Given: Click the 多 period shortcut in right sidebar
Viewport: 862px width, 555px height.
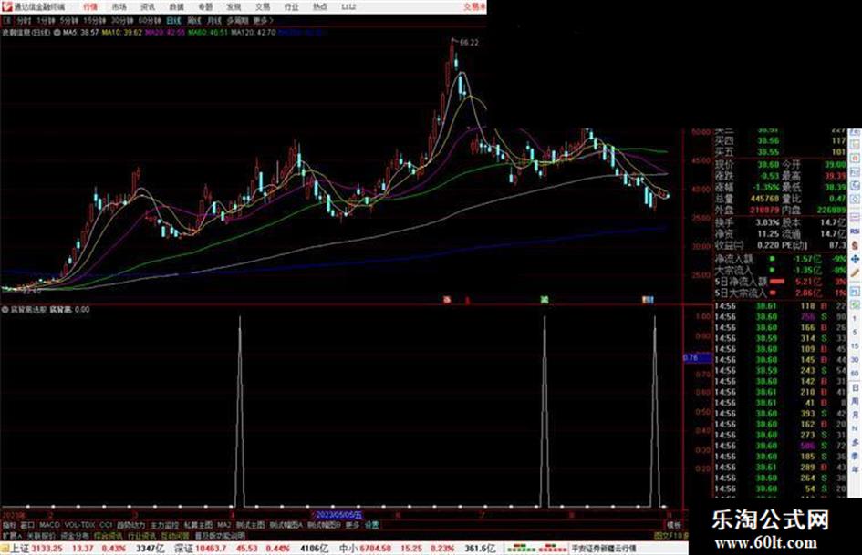Looking at the screenshot, I should (x=856, y=442).
